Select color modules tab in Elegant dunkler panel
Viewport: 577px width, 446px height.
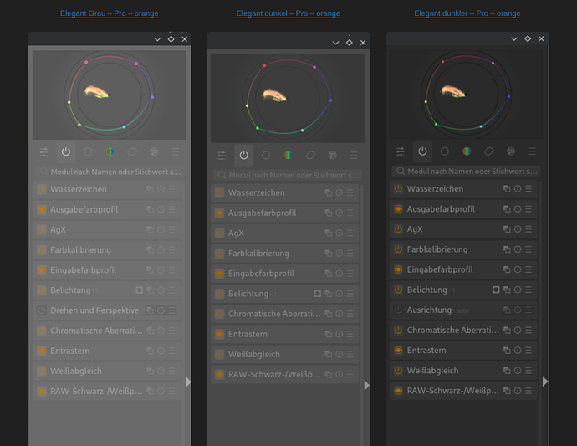(467, 151)
